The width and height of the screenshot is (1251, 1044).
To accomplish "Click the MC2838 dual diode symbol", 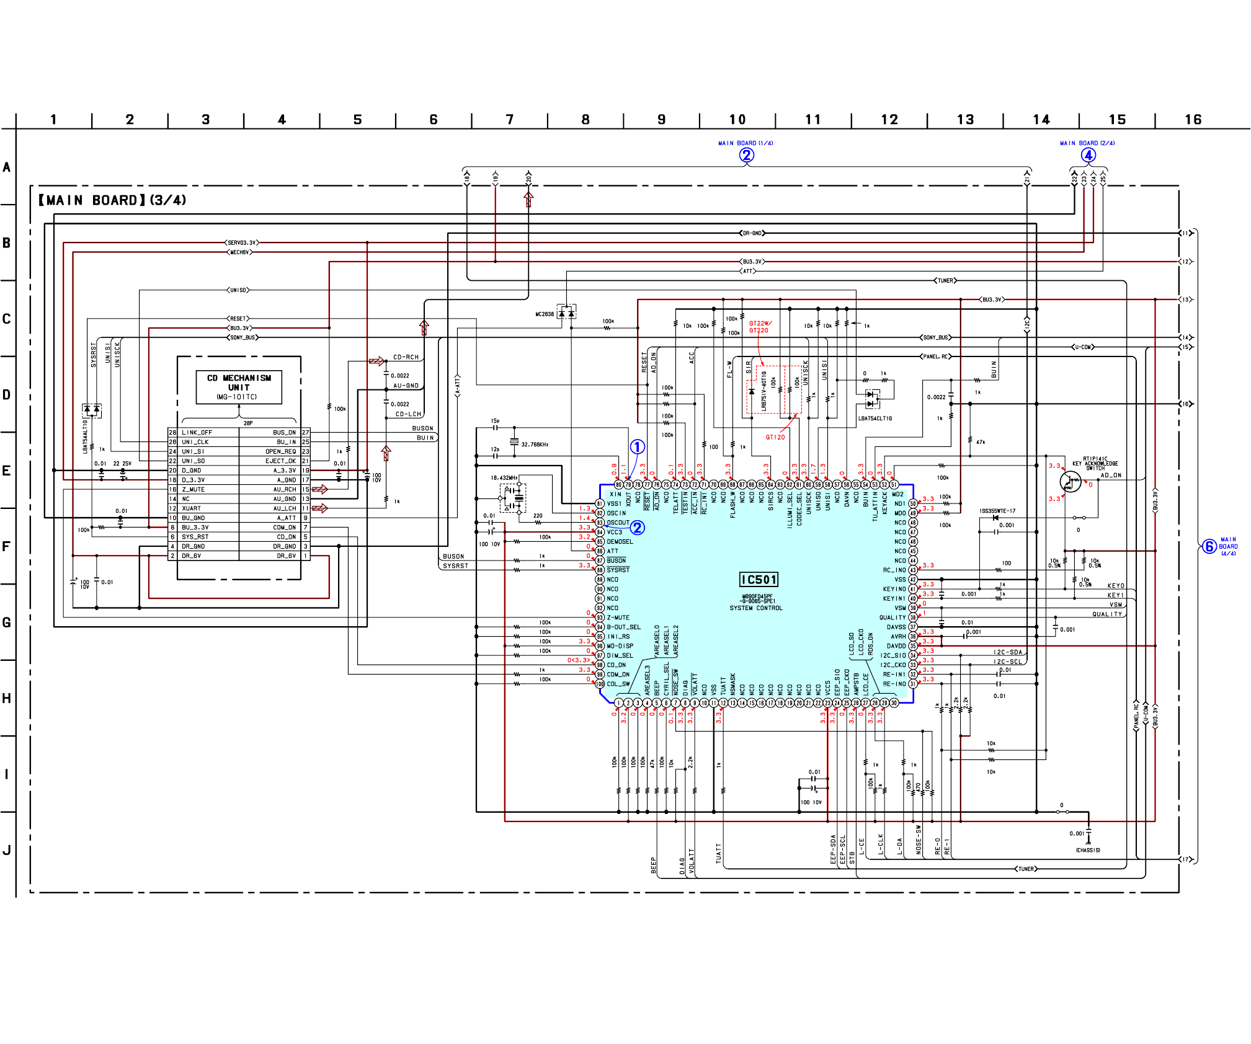I will point(566,312).
